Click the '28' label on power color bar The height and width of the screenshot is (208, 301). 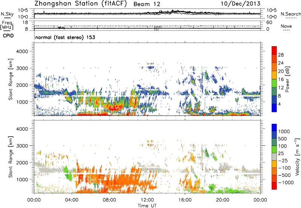pyautogui.click(x=281, y=55)
